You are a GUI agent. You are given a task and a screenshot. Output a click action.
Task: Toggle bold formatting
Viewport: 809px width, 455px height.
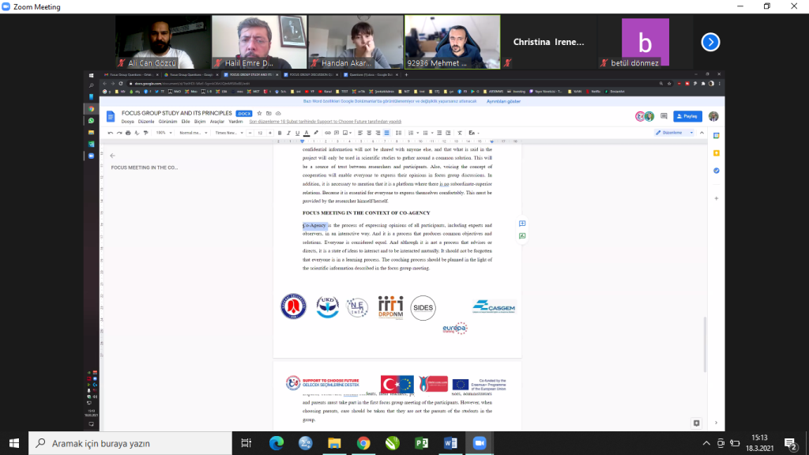[x=280, y=133]
